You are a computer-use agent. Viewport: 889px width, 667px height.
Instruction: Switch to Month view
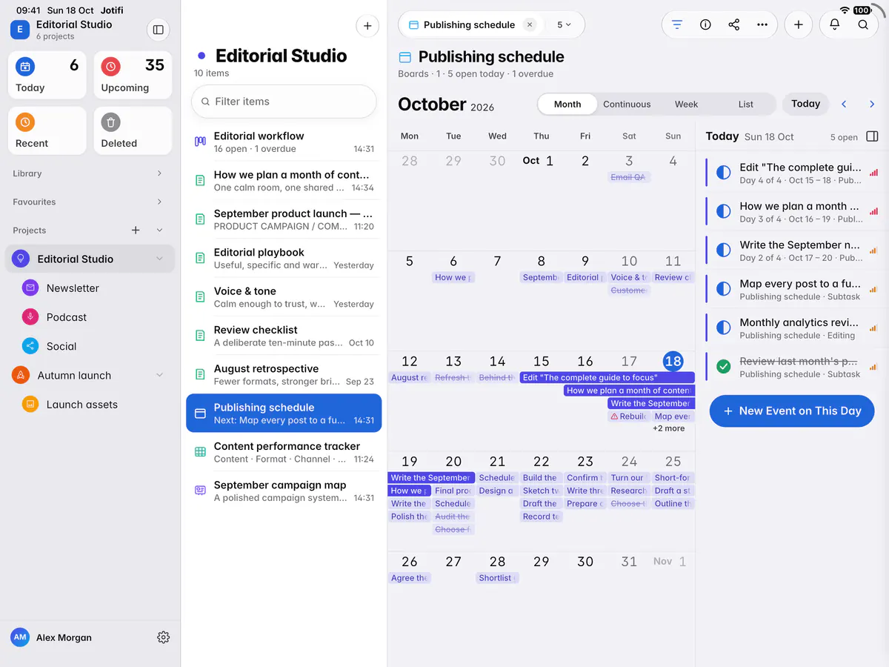click(x=567, y=104)
